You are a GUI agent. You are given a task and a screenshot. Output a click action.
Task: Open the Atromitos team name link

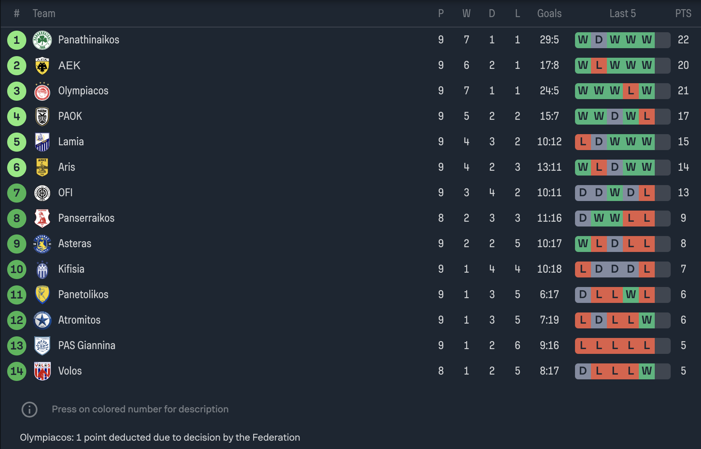[79, 320]
